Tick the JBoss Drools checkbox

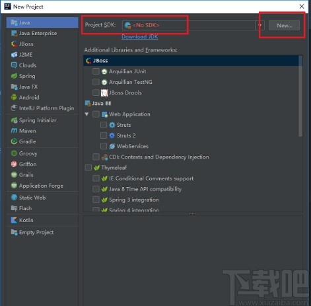coord(96,93)
